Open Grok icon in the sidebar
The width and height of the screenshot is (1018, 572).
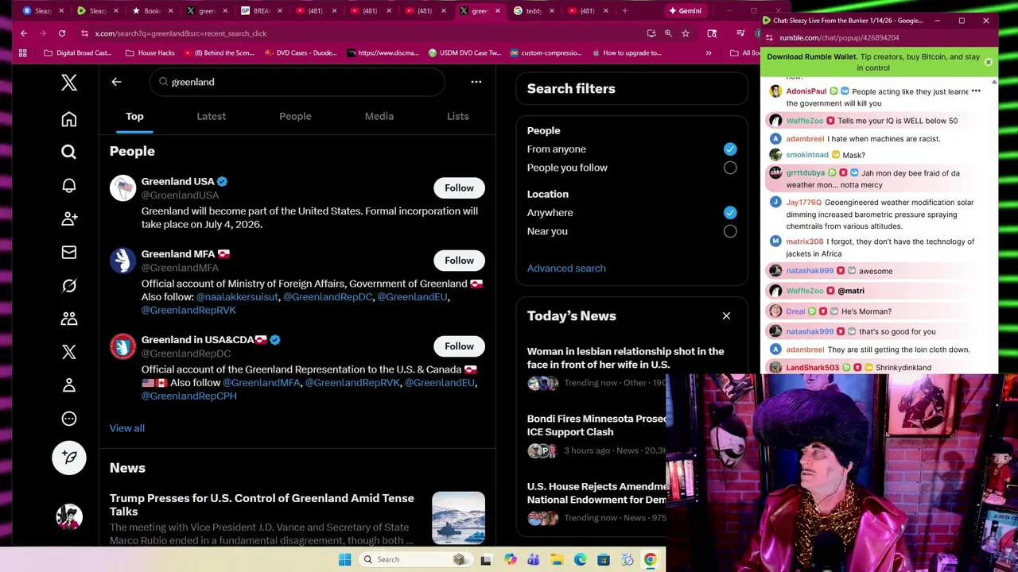pyautogui.click(x=69, y=285)
